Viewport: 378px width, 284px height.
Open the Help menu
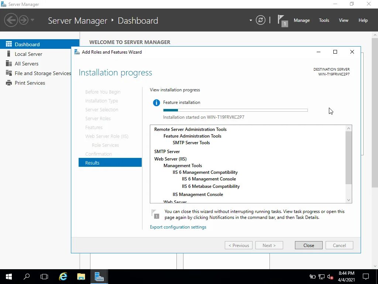(x=363, y=20)
